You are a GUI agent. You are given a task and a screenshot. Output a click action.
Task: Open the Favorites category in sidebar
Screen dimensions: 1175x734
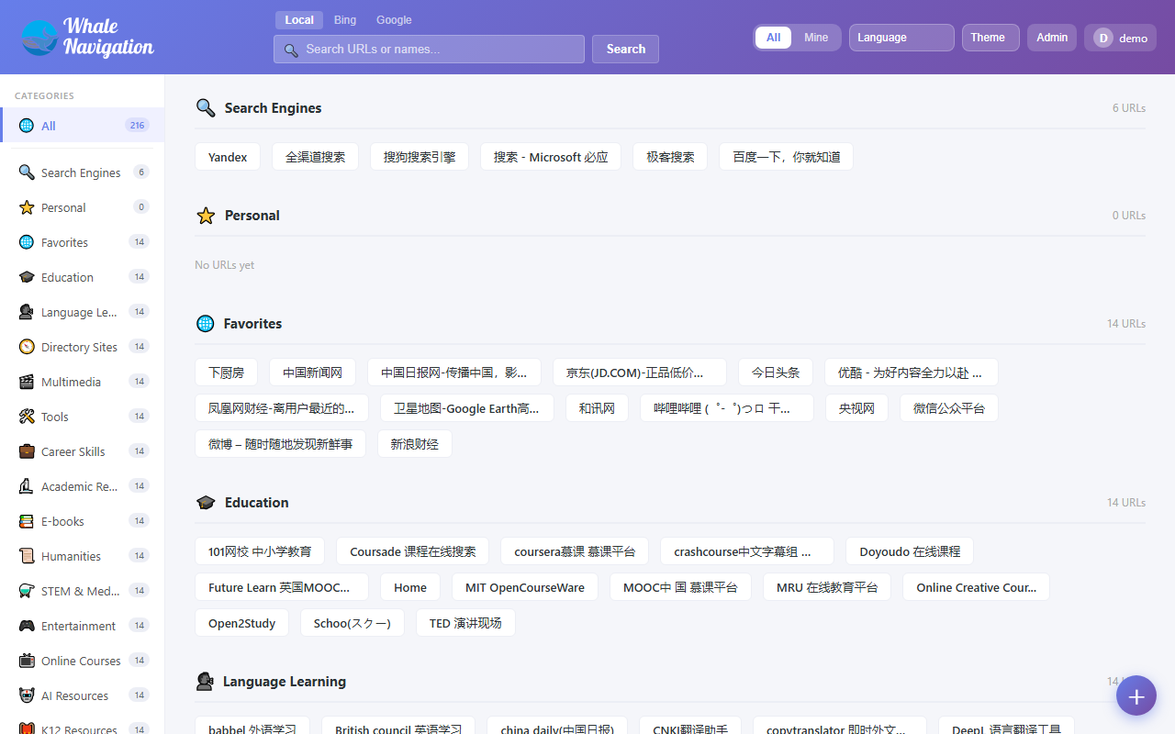click(x=83, y=242)
